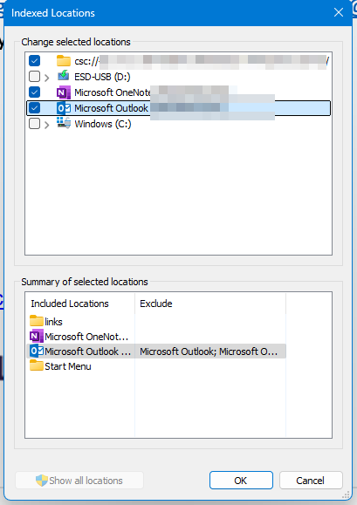
Task: Click the links folder icon in summary
Action: [37, 321]
